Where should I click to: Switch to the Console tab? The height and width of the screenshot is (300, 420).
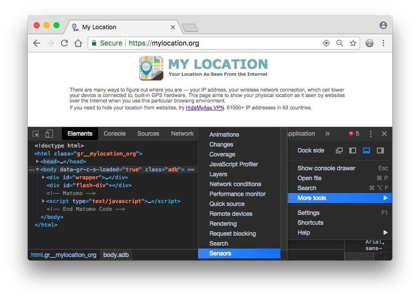pos(114,134)
